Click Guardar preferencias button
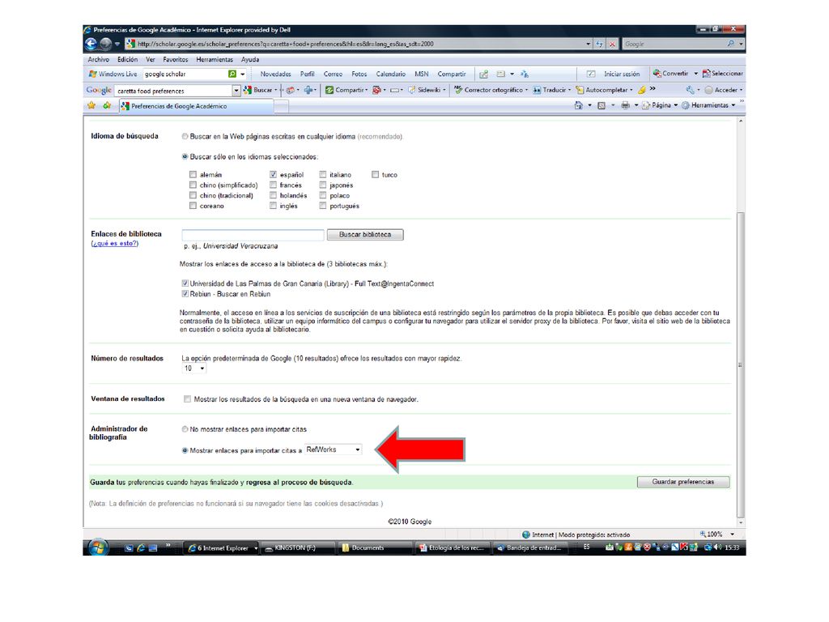The height and width of the screenshot is (622, 829). pyautogui.click(x=683, y=482)
